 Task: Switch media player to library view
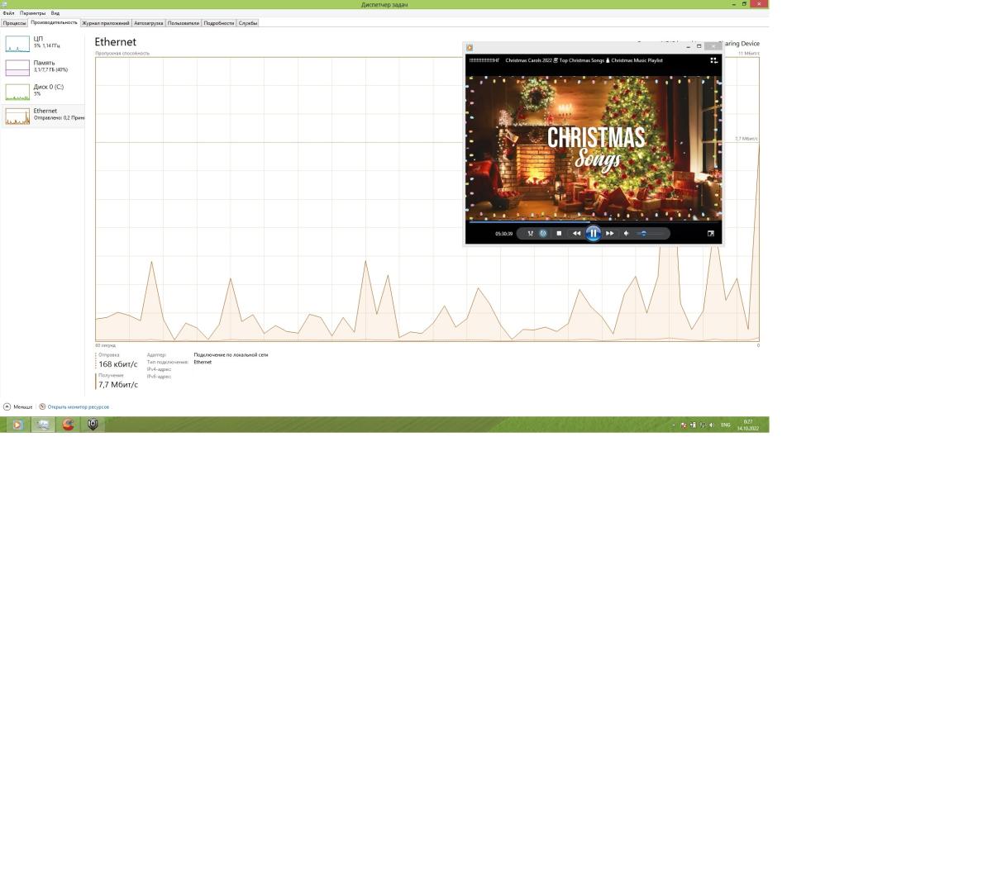(x=713, y=59)
